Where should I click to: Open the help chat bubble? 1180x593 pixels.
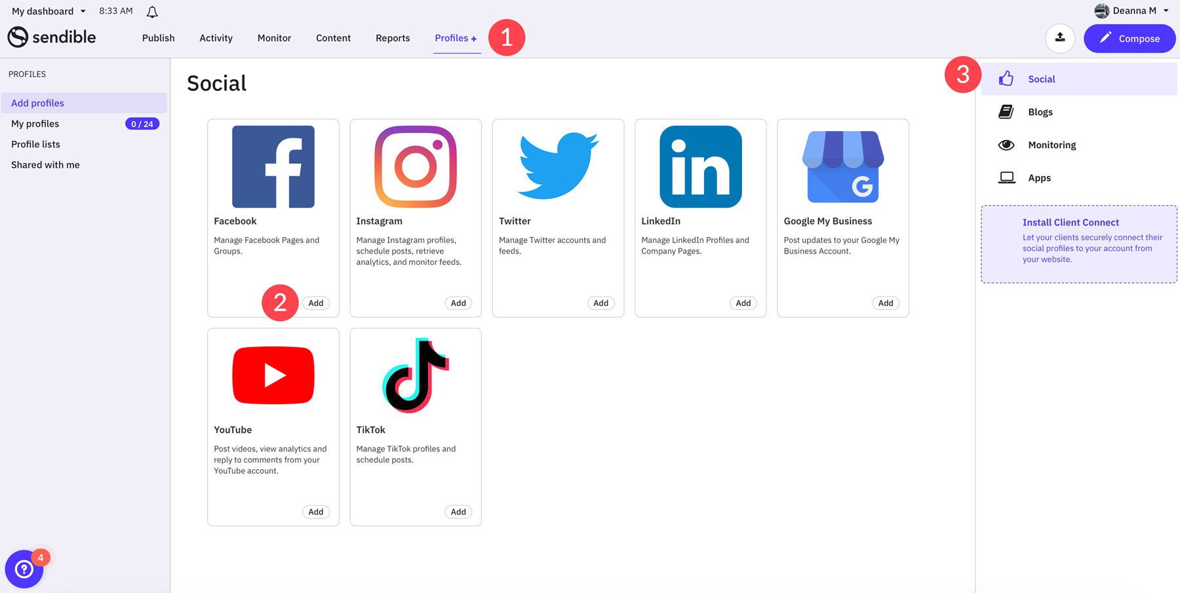tap(24, 569)
